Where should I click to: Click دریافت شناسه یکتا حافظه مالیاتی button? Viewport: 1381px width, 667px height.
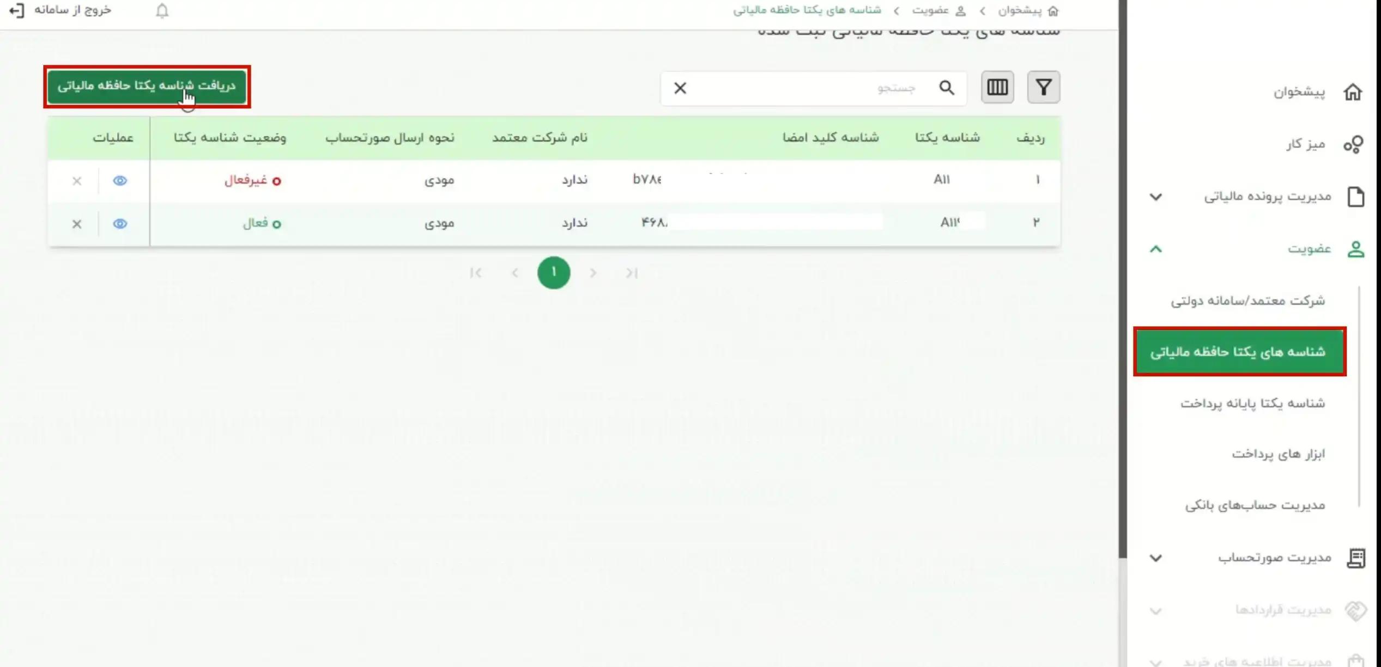(x=147, y=87)
